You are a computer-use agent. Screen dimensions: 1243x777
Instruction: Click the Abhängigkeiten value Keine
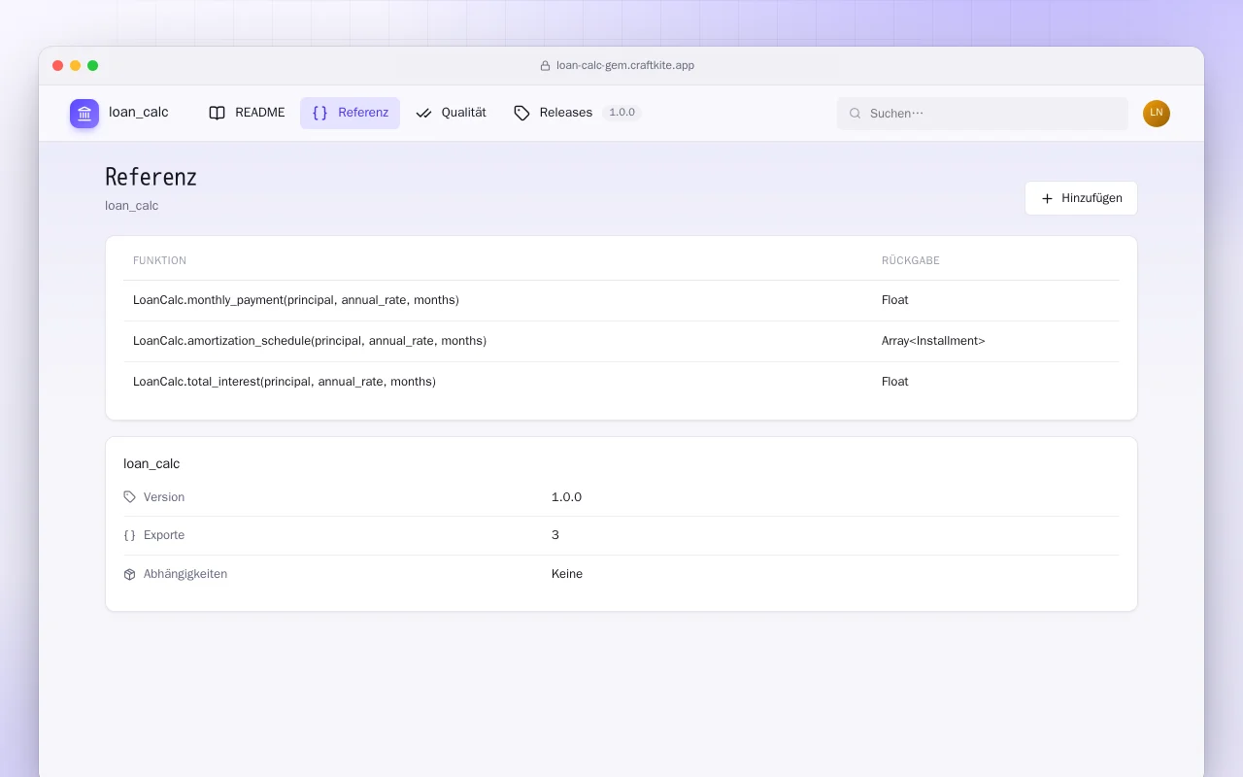tap(567, 574)
